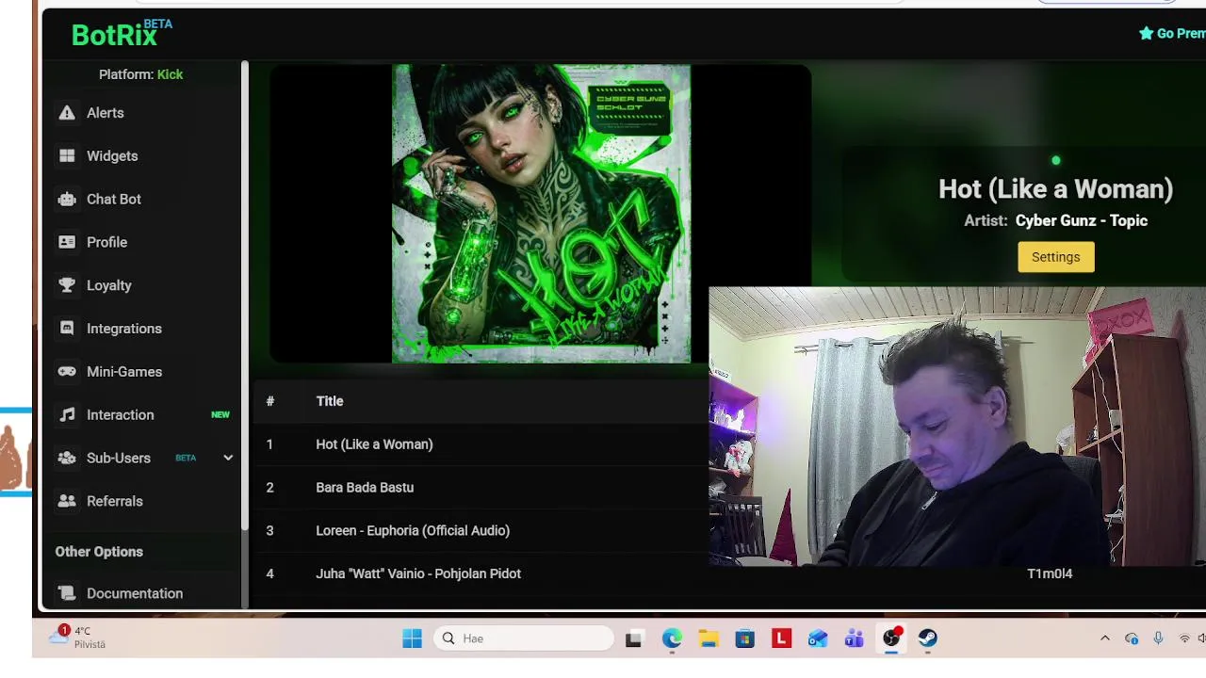Click the yellow Settings button
1206x678 pixels.
coord(1055,257)
